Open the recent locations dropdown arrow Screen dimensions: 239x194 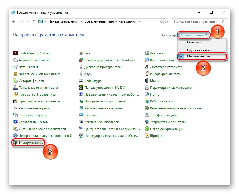click(28, 21)
